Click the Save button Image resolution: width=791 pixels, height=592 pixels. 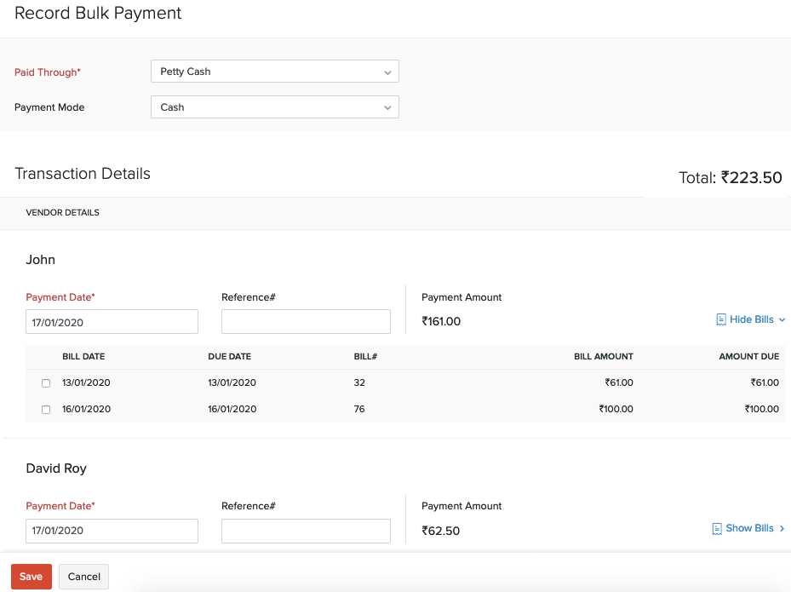(31, 576)
